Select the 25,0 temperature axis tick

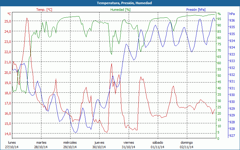(x=7, y=21)
